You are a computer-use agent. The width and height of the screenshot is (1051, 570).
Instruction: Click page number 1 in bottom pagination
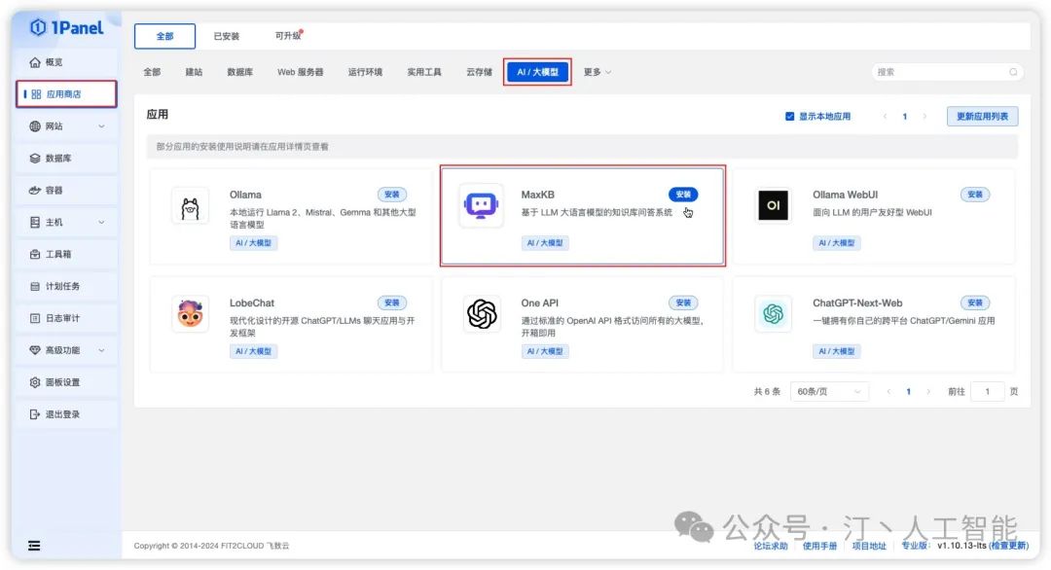pos(908,392)
